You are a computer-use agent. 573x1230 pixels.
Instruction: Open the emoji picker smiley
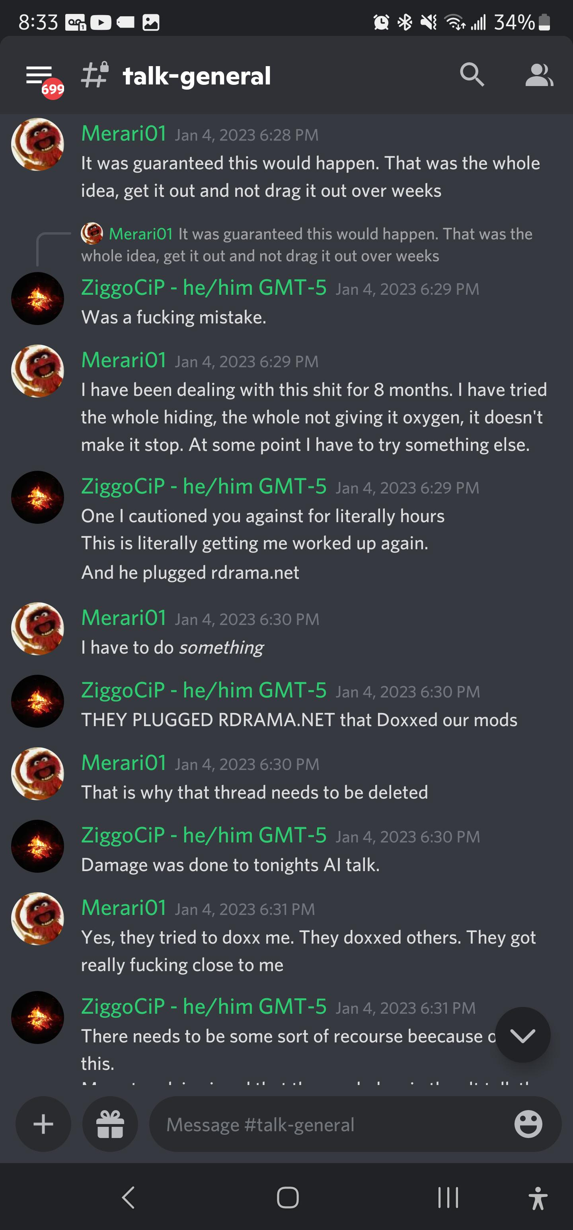pyautogui.click(x=528, y=1124)
